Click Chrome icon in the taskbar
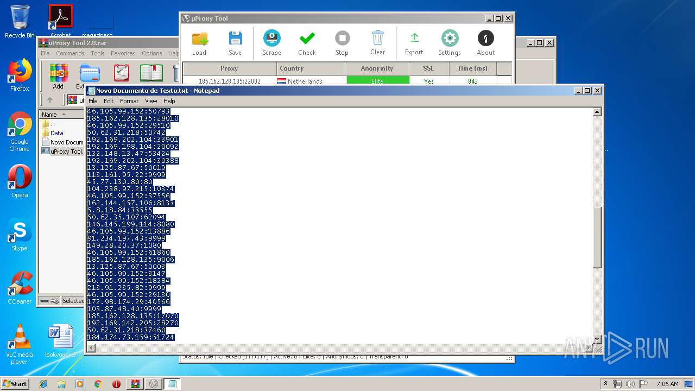The image size is (695, 391). 98,384
